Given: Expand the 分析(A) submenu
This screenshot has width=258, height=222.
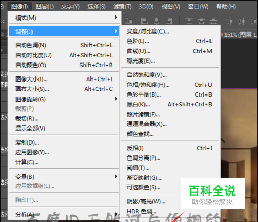Looking at the screenshot, I should click(x=64, y=214).
